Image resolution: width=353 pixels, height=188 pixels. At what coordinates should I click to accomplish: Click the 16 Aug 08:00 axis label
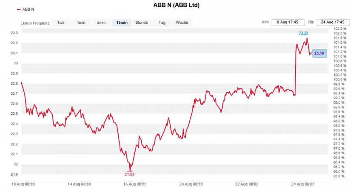135,184
